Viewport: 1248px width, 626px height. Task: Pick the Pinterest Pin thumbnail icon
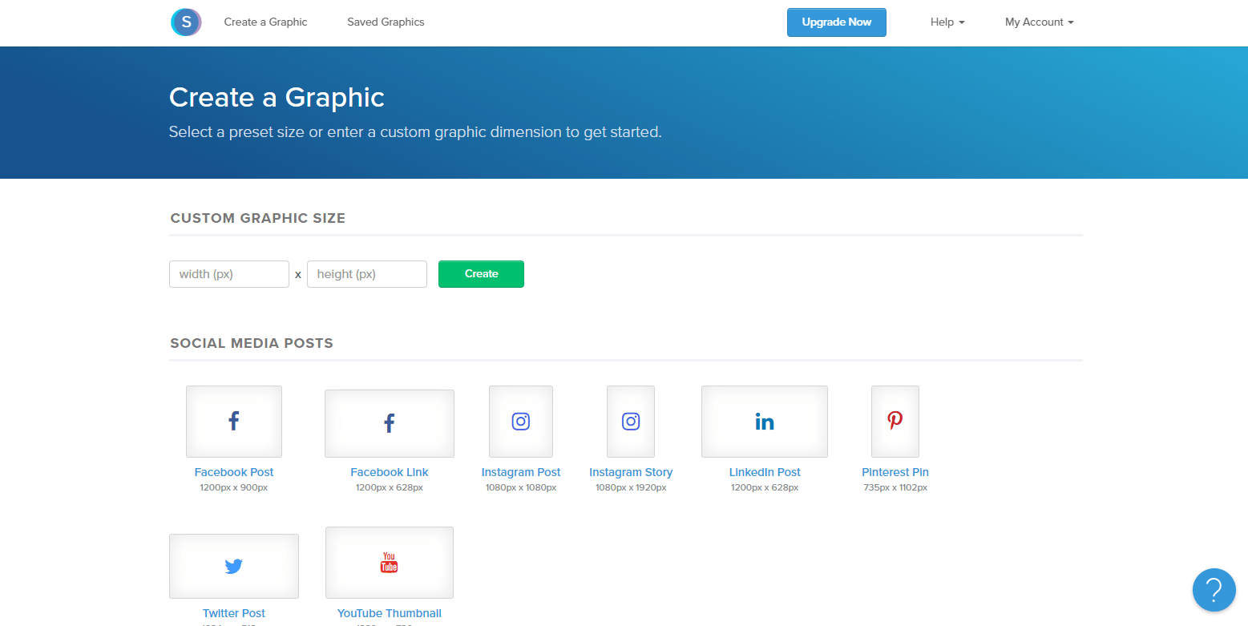click(x=895, y=422)
